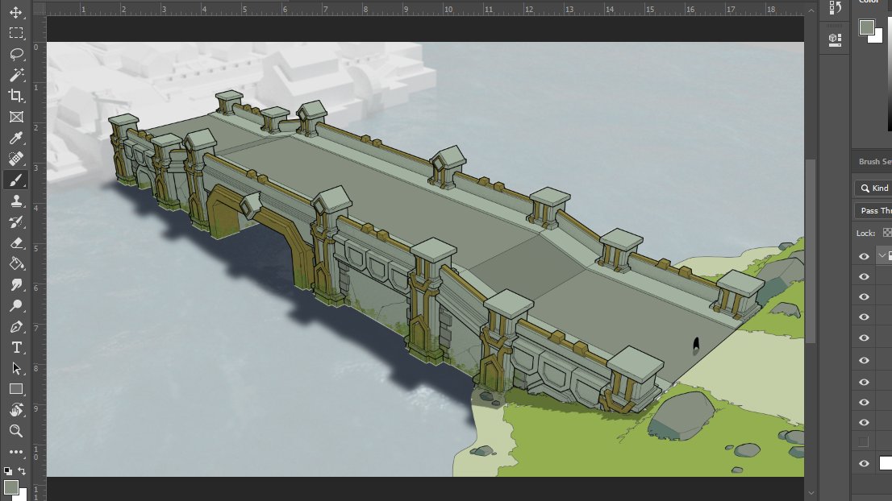Open the History panel icon
The height and width of the screenshot is (501, 892).
point(835,7)
